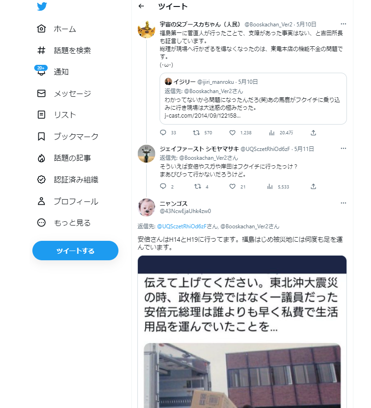Open @UQSczetRhiOd6zF mention link
Image resolution: width=371 pixels, height=408 pixels.
coord(182,226)
